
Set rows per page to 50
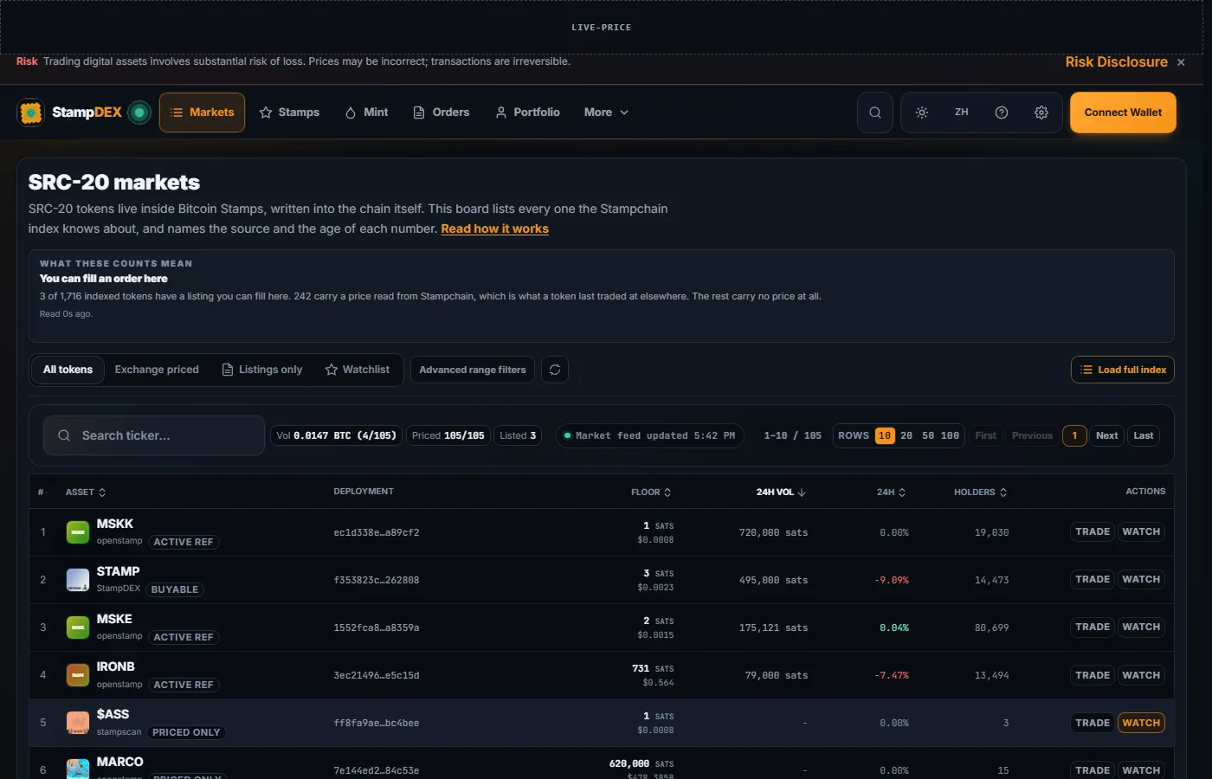[x=928, y=436]
